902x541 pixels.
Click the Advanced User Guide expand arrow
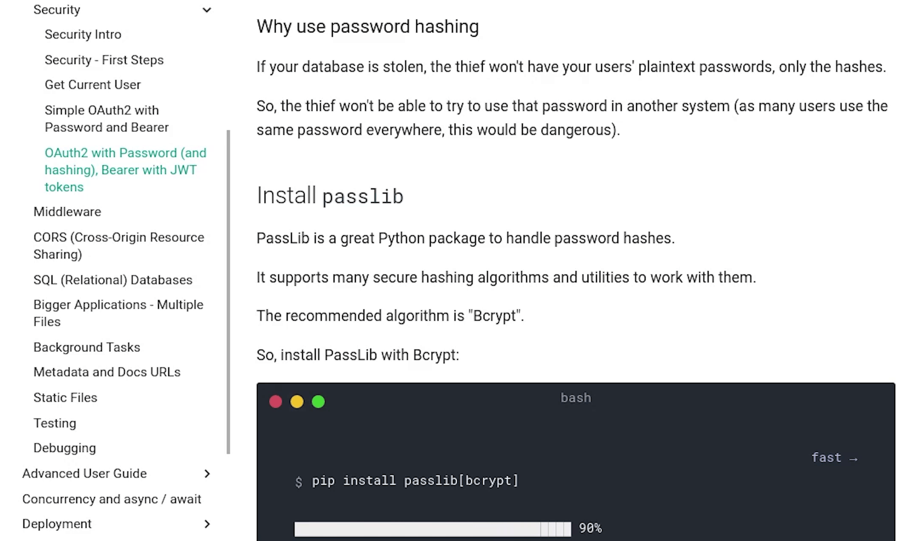tap(207, 473)
